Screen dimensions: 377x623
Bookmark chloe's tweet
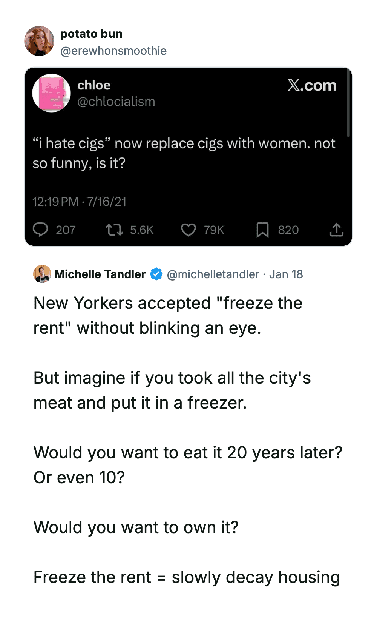(x=262, y=230)
